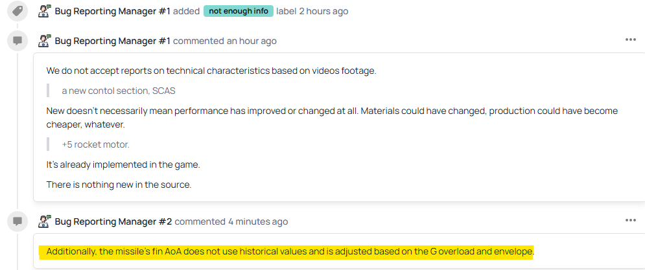This screenshot has width=645, height=270.
Task: Open the three-dot menu on Manager #2's comment
Action: coord(630,221)
